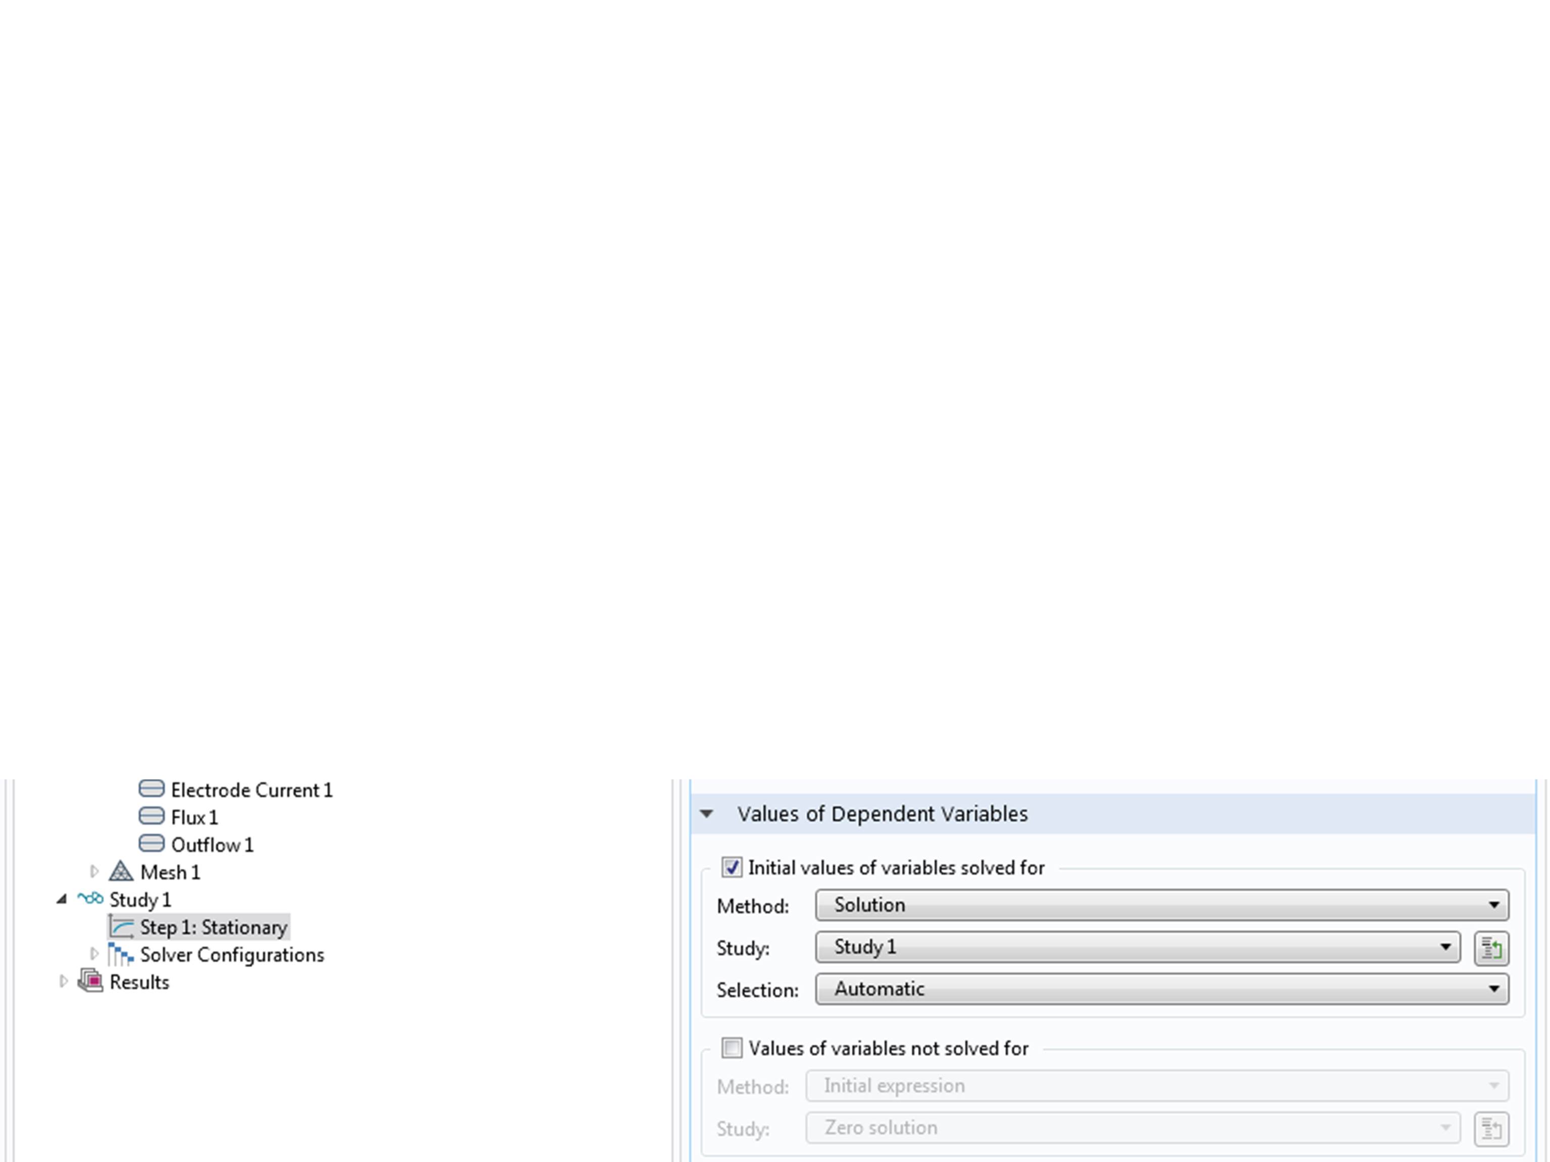Click the Study 1 wave icon
Image resolution: width=1550 pixels, height=1162 pixels.
coord(90,899)
